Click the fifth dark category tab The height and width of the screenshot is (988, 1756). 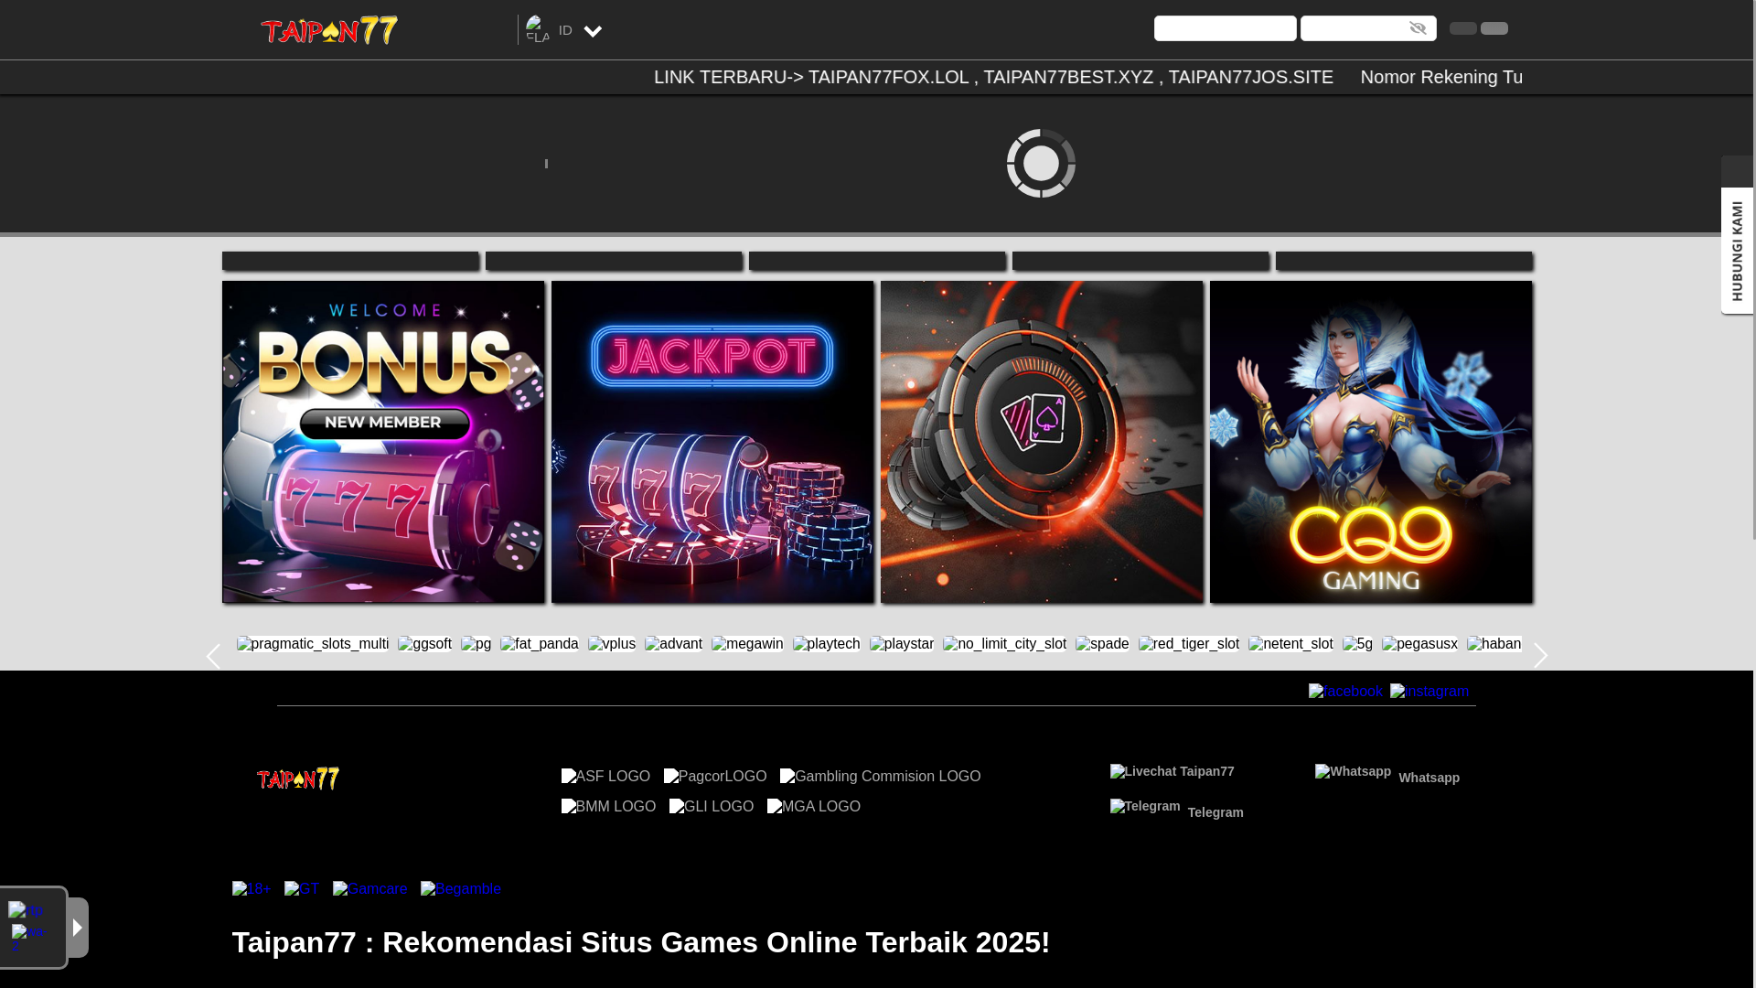click(x=1404, y=261)
